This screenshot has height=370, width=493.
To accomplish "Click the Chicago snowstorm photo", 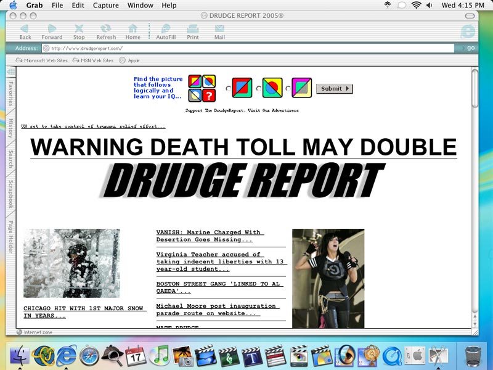I will (71, 263).
